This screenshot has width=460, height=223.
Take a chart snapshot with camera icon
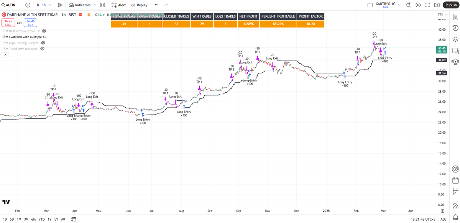[x=437, y=5]
